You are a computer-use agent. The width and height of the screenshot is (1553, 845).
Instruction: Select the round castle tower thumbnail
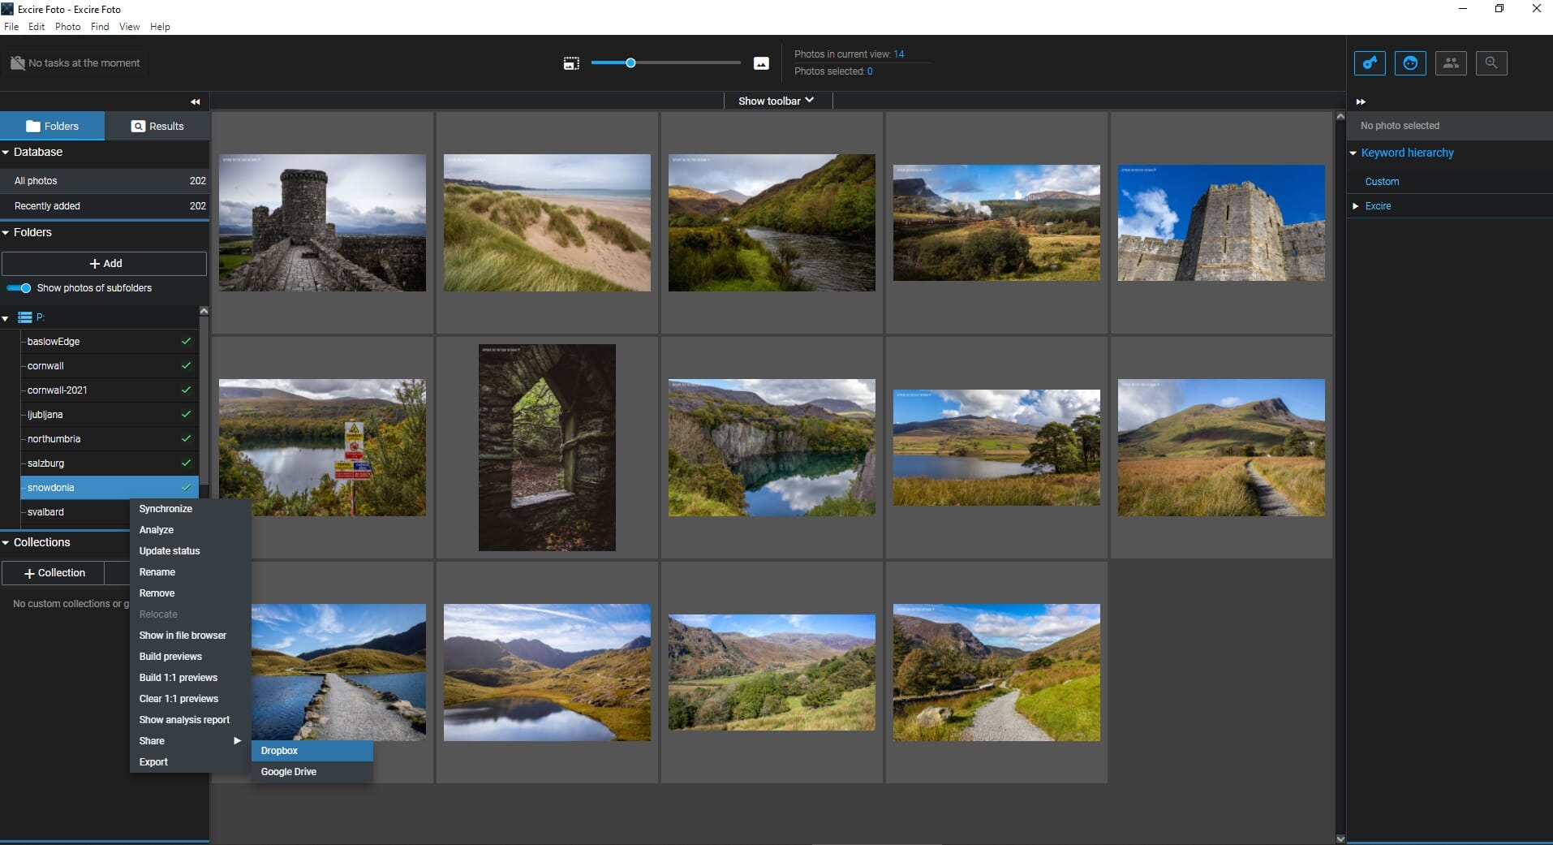point(322,222)
